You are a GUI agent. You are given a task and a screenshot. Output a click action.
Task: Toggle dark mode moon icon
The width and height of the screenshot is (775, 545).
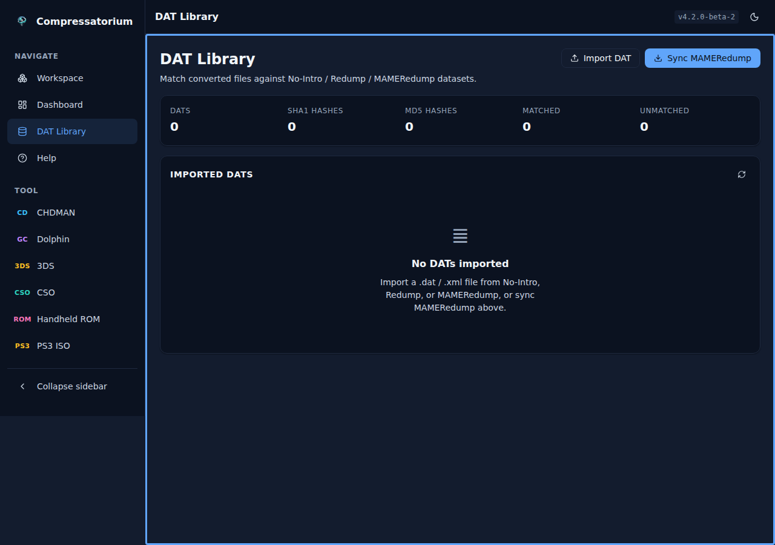pos(754,17)
